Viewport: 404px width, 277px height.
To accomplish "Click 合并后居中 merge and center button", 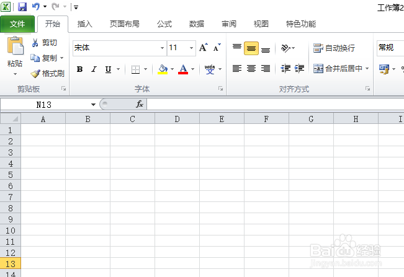I will pos(338,69).
